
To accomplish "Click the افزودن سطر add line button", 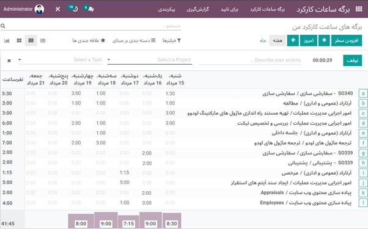I will click(347, 40).
